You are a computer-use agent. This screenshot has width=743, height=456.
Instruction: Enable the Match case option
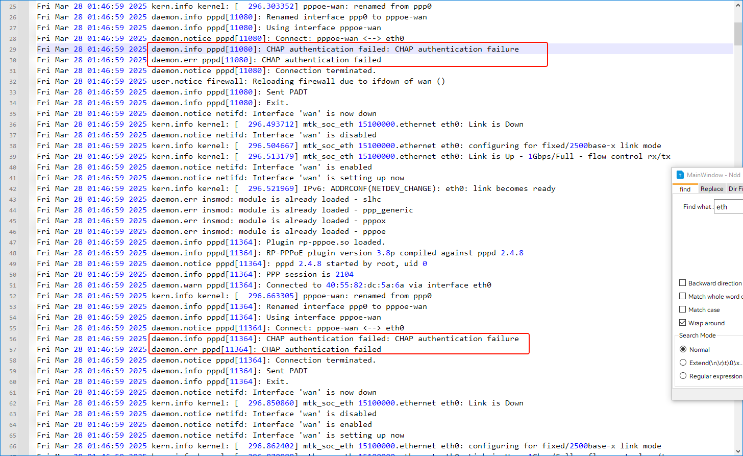683,309
